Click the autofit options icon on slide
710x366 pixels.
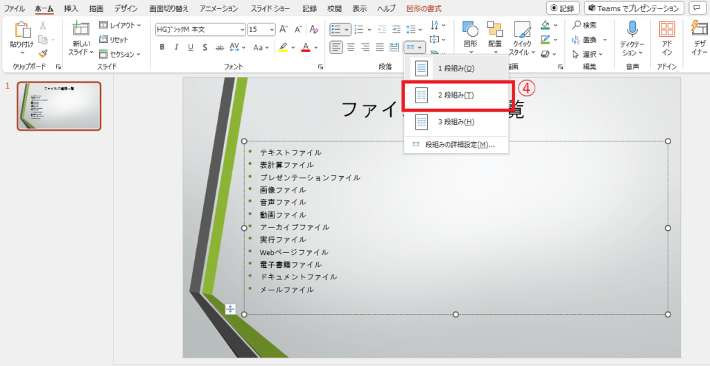click(230, 309)
